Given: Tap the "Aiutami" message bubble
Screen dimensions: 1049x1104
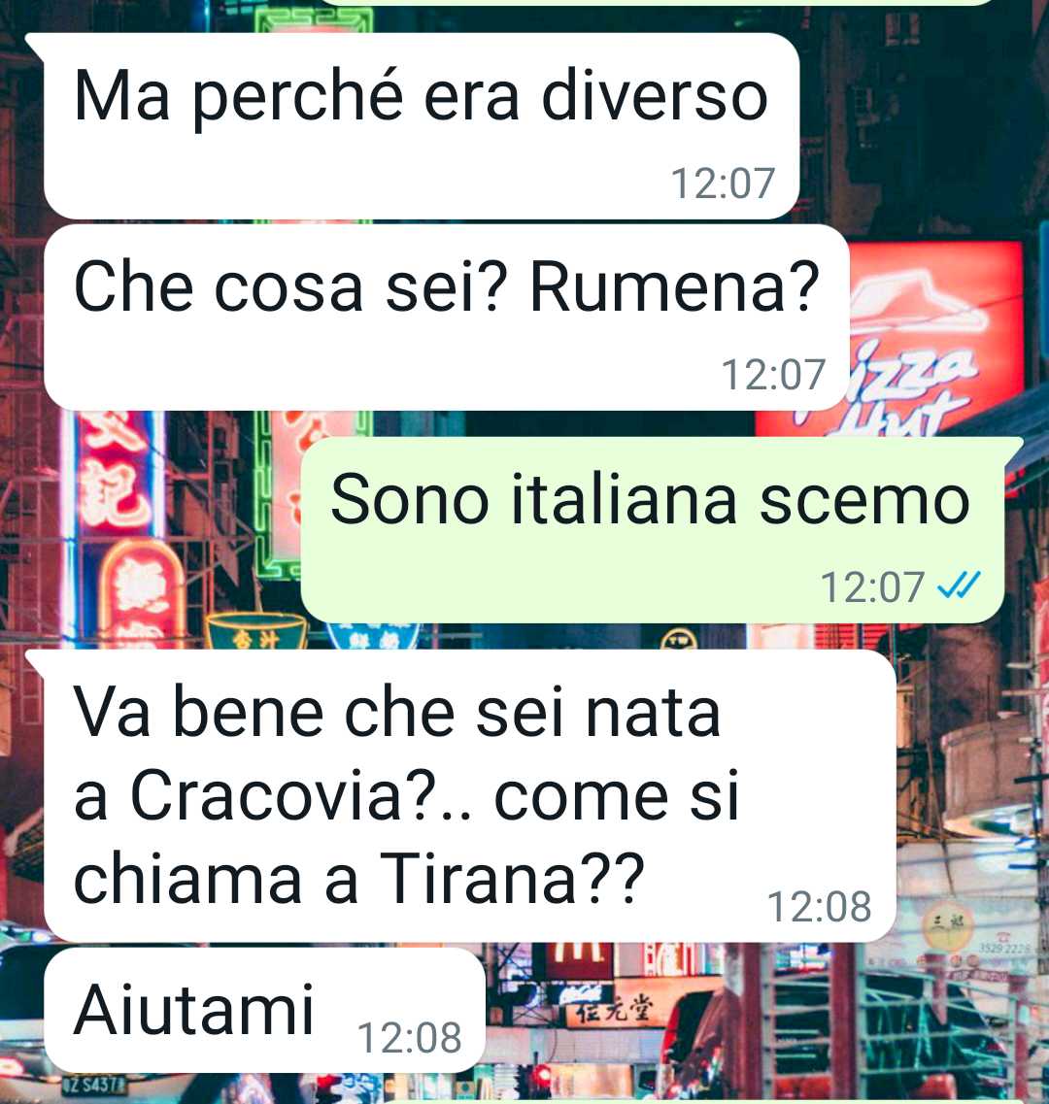Looking at the screenshot, I should pos(264,1010).
